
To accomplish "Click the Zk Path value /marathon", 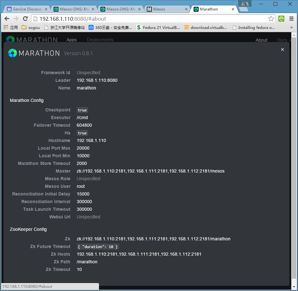I will (87, 262).
